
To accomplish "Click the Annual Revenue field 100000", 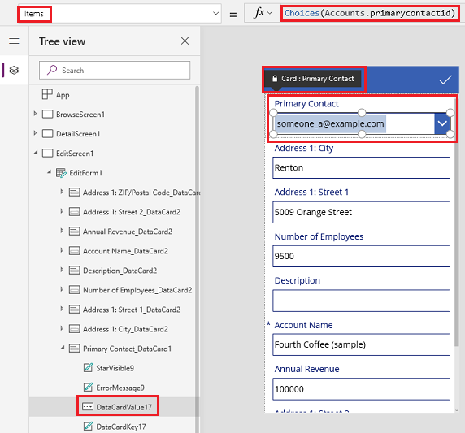I will pos(361,389).
